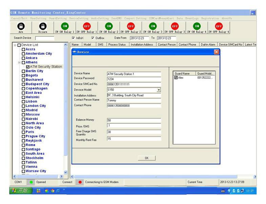This screenshot has width=266, height=204.
Task: Expand hidden system tray icons arrow
Action: pos(229,191)
